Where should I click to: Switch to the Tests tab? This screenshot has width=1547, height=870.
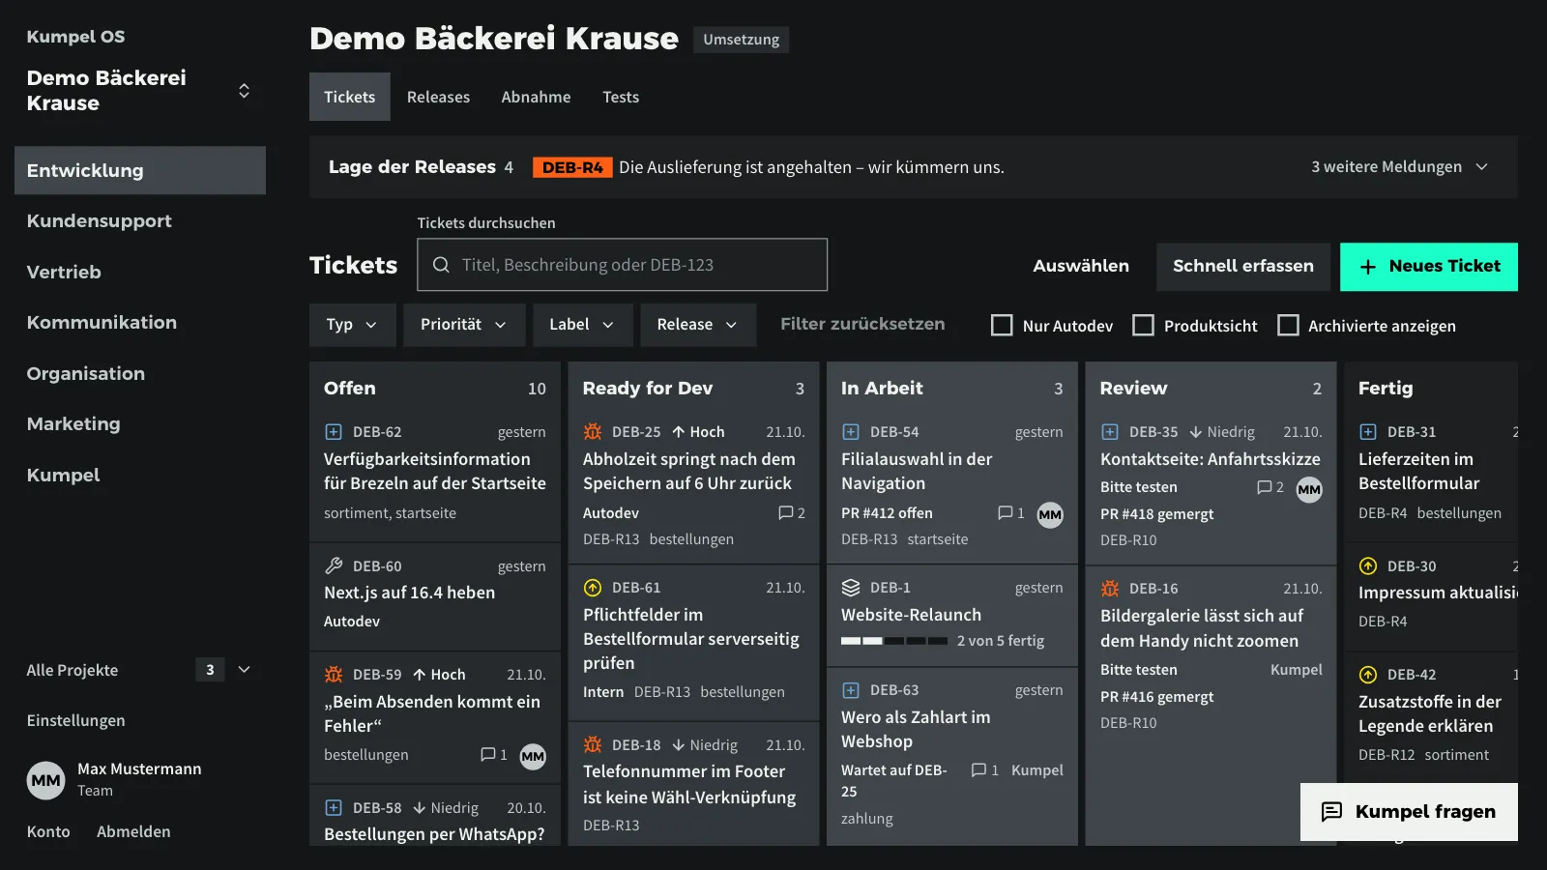tap(621, 97)
